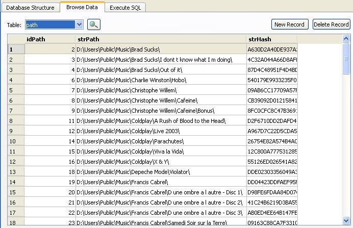Select the Charlie Winston\Hobo path cell
This screenshot has width=353, height=228.
click(161, 80)
